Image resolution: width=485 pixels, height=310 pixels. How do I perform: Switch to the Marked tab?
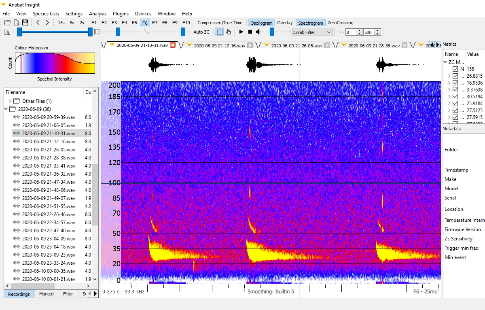(46, 294)
